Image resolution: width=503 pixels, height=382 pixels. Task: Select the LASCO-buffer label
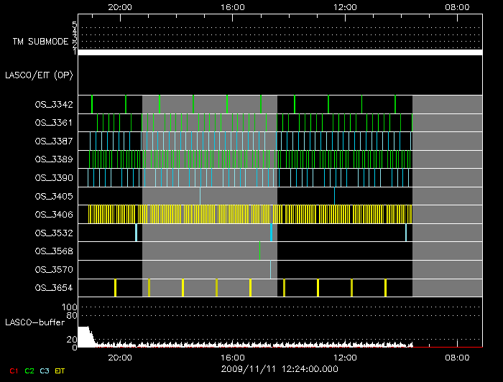click(36, 322)
